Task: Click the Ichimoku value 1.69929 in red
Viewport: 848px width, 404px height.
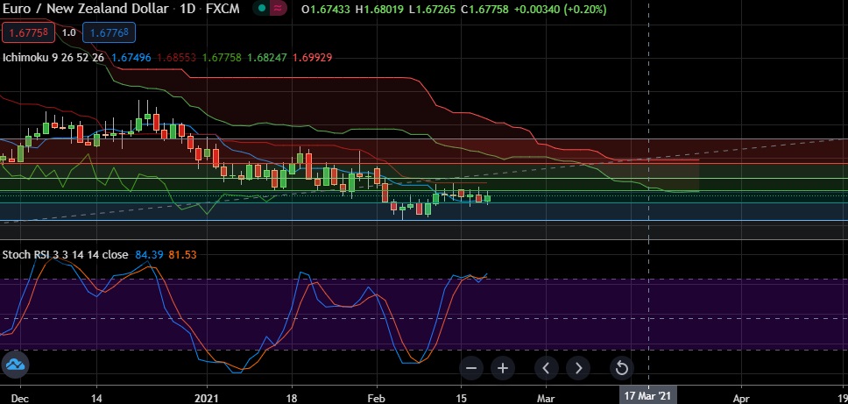Action: click(x=312, y=57)
